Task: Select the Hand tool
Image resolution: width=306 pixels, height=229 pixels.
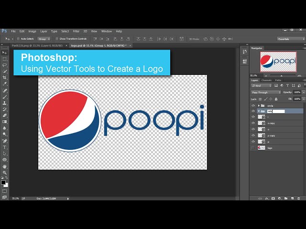Action: [4, 167]
